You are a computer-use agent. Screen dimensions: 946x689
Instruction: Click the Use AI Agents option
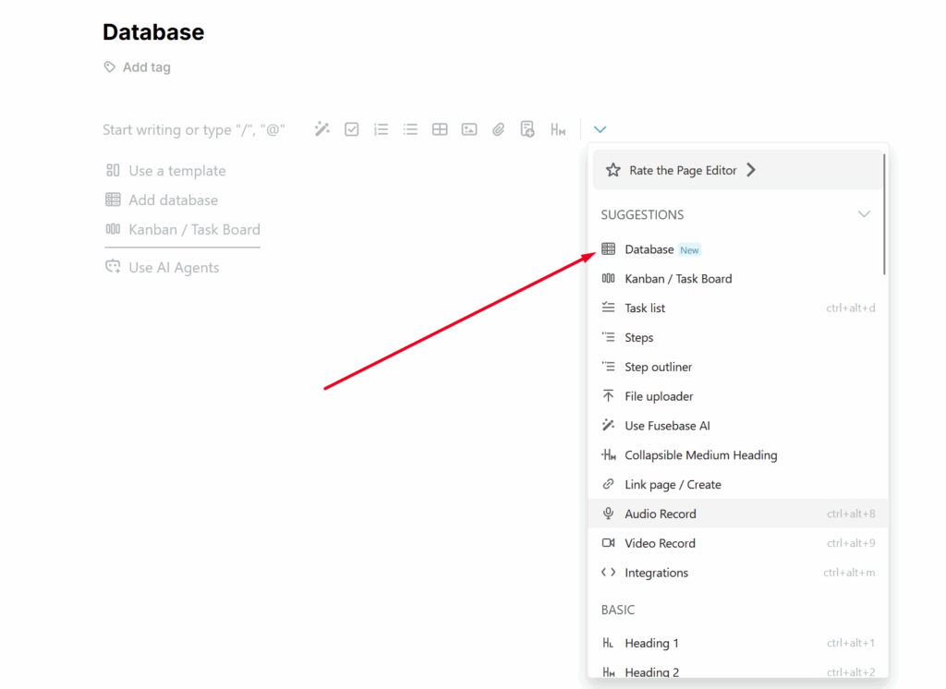coord(174,268)
